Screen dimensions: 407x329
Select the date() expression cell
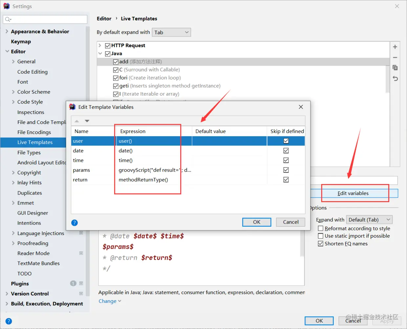coord(154,151)
